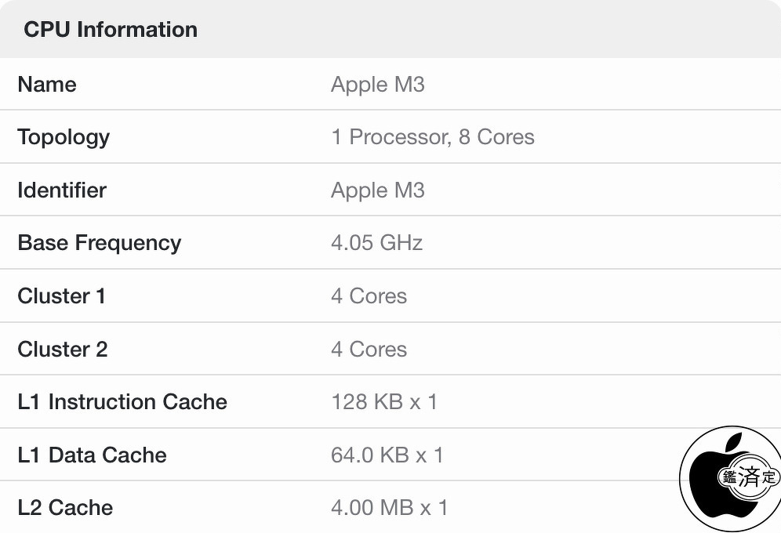
Task: Select the Name row label
Action: [47, 84]
